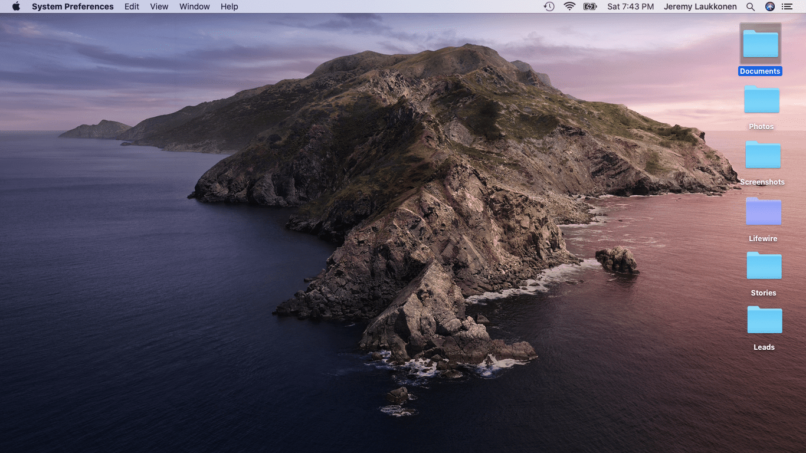Click the Lifewire folder label
The width and height of the screenshot is (806, 453).
coord(763,239)
